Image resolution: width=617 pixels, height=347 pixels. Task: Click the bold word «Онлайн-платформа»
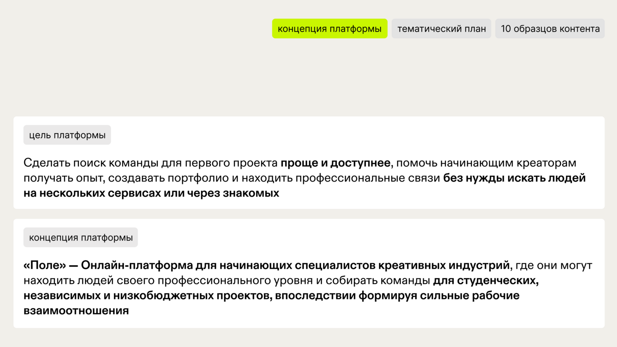(137, 266)
